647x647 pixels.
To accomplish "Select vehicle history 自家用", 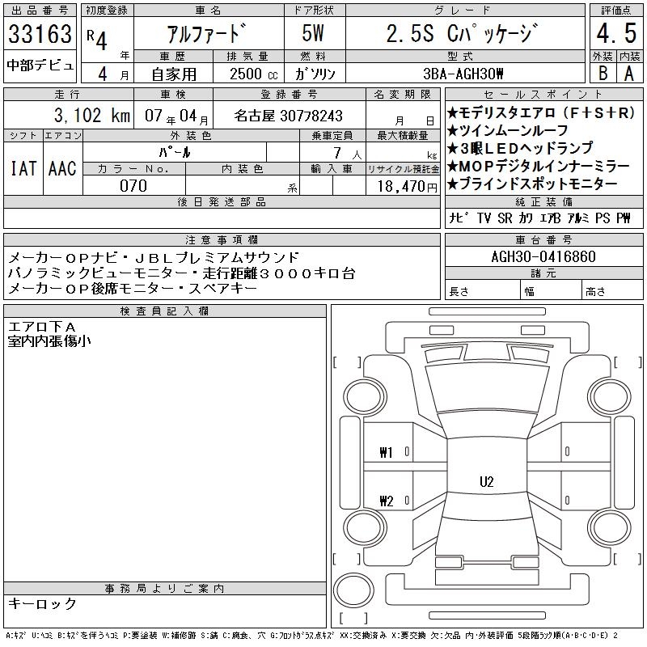I will [174, 74].
